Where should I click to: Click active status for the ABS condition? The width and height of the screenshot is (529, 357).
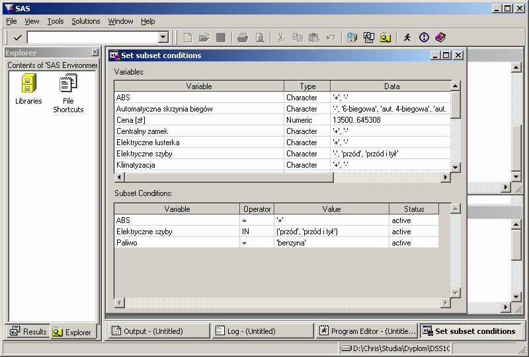point(414,220)
